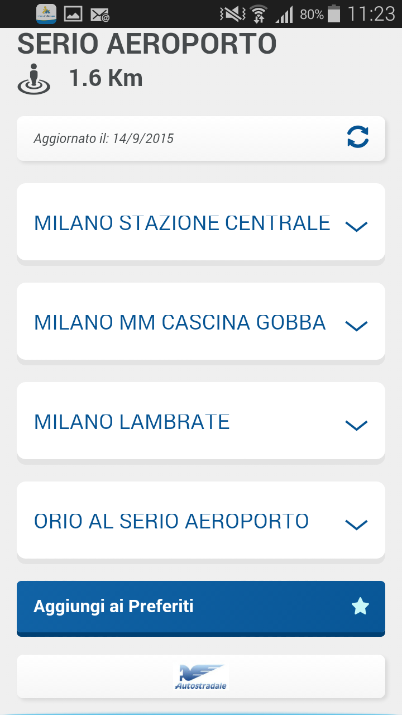Select MILANO STAZIONE CENTRALE destination
The image size is (402, 715).
tap(182, 223)
